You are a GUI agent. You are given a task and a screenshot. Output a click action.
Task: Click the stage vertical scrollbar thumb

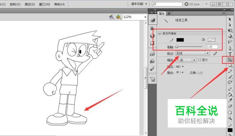pos(145,78)
